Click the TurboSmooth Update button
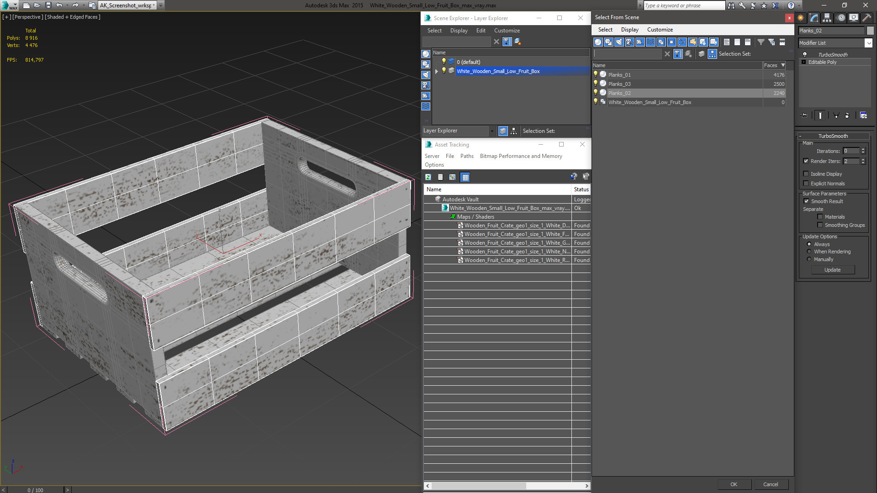 [x=832, y=270]
